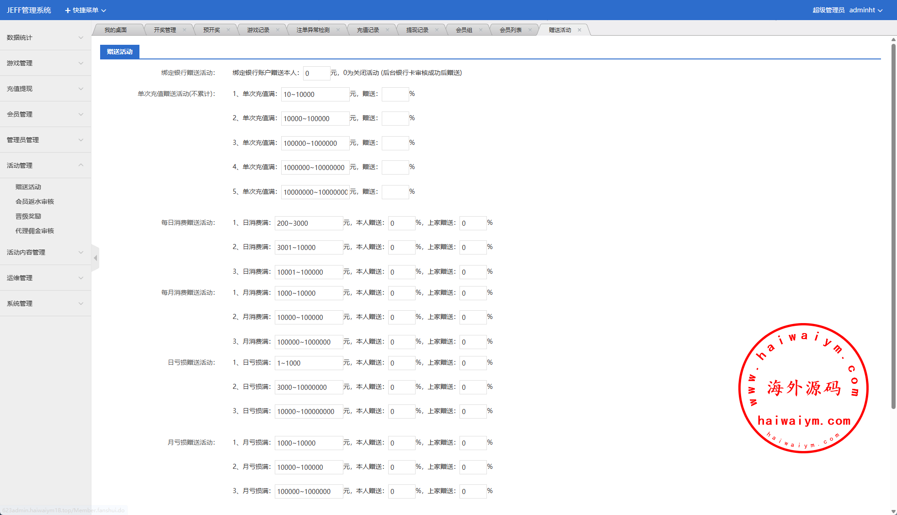Close the 游戏记录 tab

[x=278, y=30]
